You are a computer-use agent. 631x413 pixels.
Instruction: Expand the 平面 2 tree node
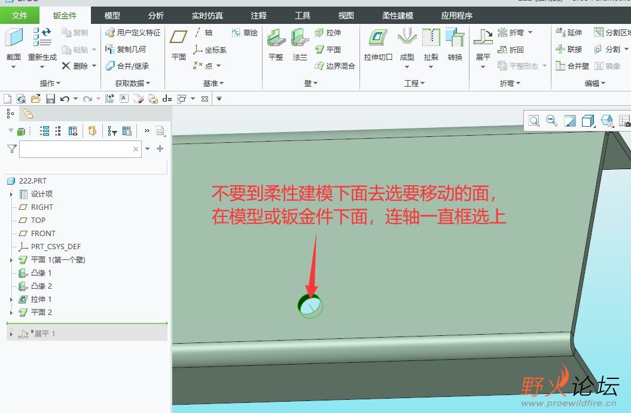pyautogui.click(x=11, y=313)
